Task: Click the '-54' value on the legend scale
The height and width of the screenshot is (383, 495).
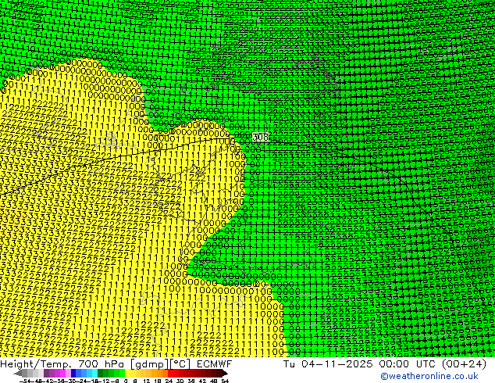Action: click(x=25, y=381)
